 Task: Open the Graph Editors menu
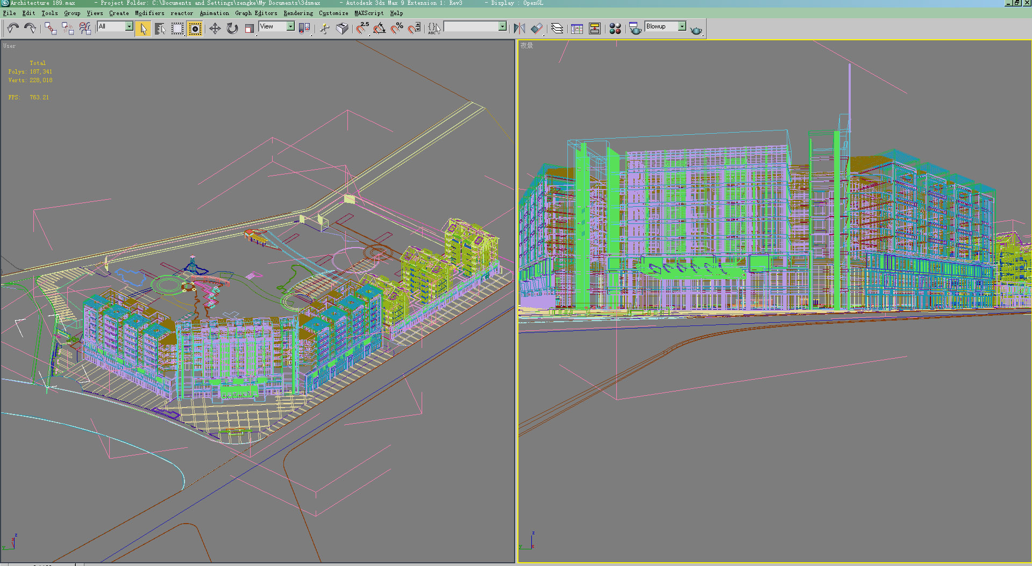point(256,13)
